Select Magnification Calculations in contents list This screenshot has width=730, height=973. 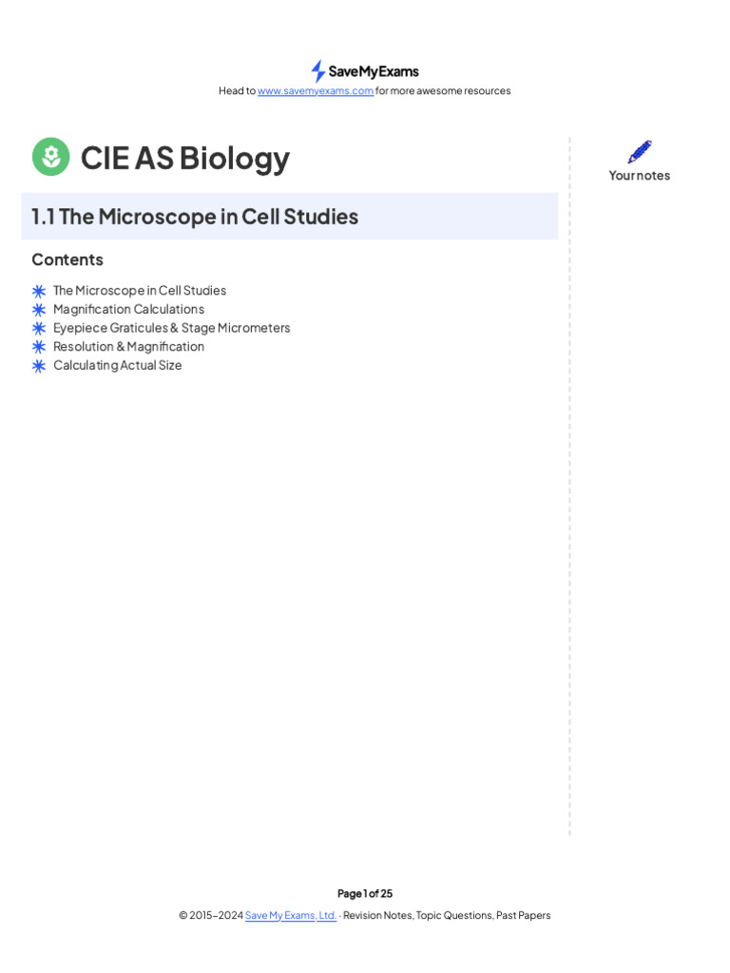tap(128, 309)
